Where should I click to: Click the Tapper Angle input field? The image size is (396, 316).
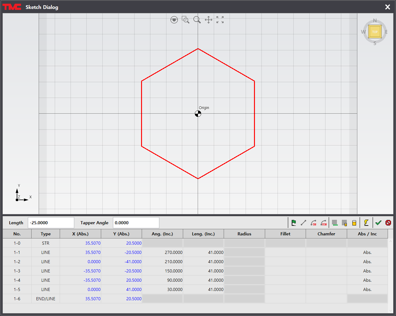(x=136, y=223)
